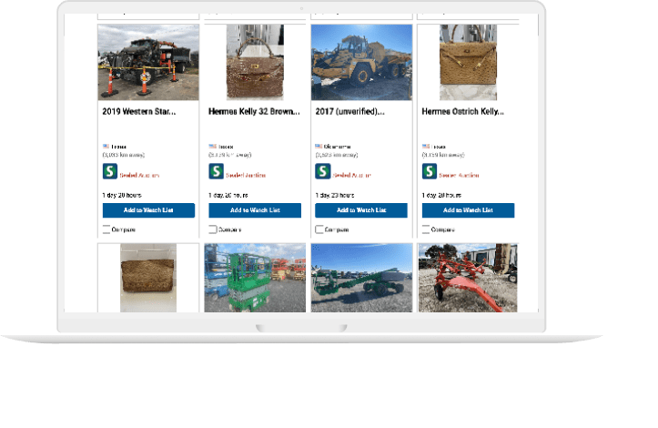
Task: Add 2017 (unverified) item to Watch List
Action: pyautogui.click(x=361, y=210)
